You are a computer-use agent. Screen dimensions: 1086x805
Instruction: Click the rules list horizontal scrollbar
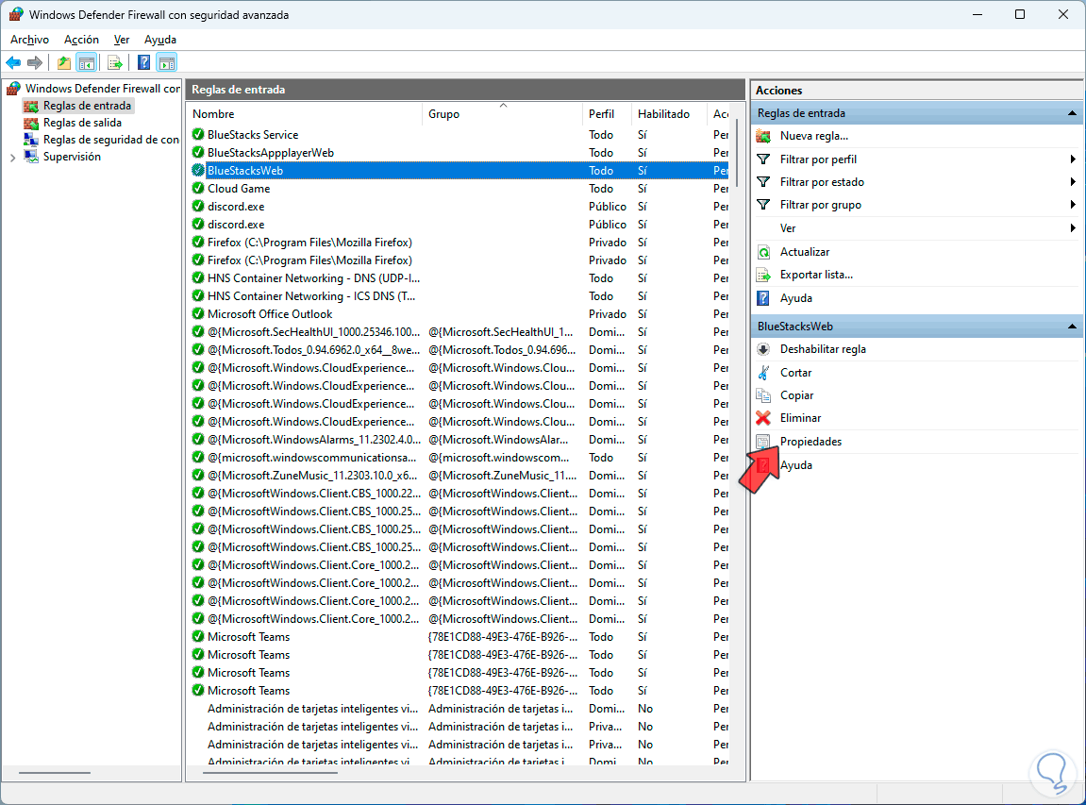coord(271,772)
